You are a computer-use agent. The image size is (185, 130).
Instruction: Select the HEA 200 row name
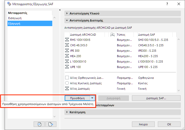point(76,56)
